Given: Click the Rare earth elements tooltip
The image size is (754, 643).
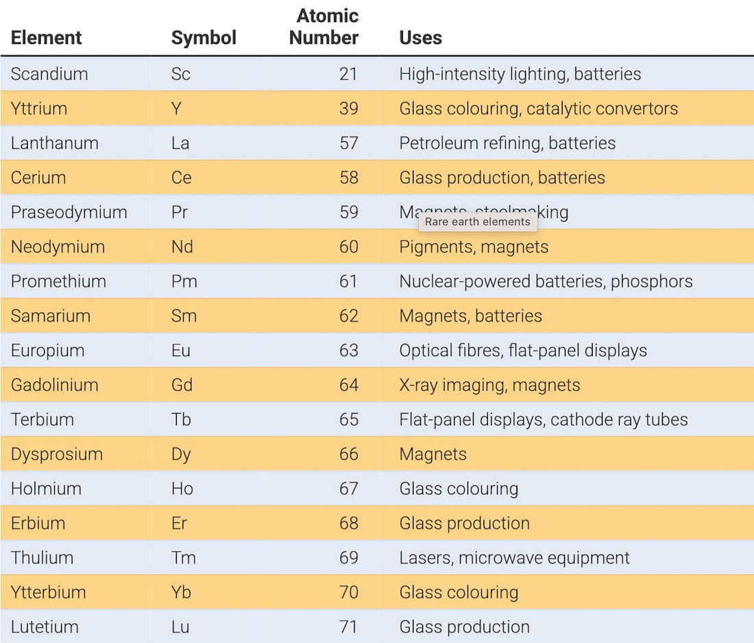Looking at the screenshot, I should (x=477, y=221).
